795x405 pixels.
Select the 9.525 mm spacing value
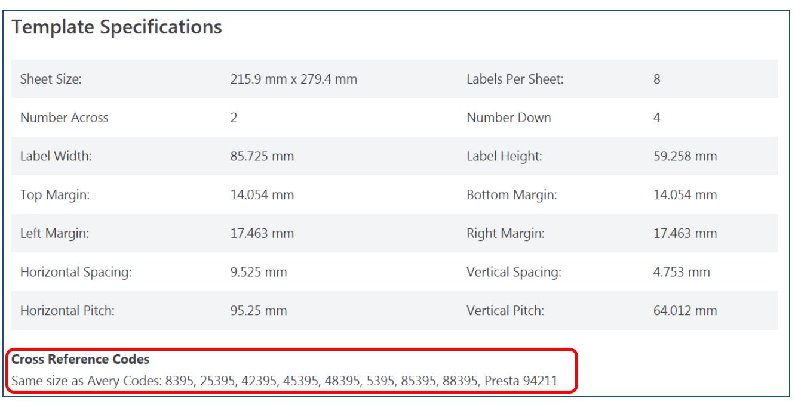(x=259, y=273)
